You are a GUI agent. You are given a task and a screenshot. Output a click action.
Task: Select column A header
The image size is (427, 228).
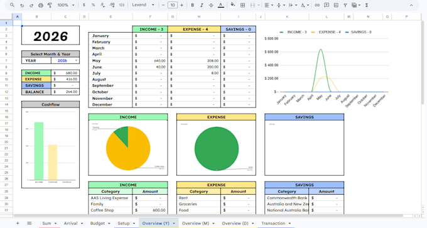tap(17, 16)
